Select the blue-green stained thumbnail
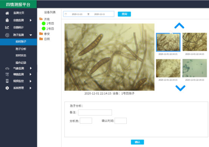209x147 pixels. [x=195, y=68]
